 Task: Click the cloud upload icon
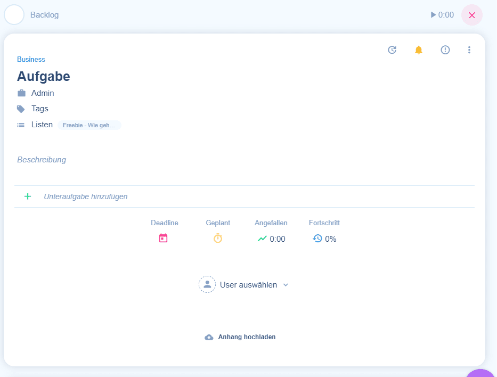(x=209, y=337)
